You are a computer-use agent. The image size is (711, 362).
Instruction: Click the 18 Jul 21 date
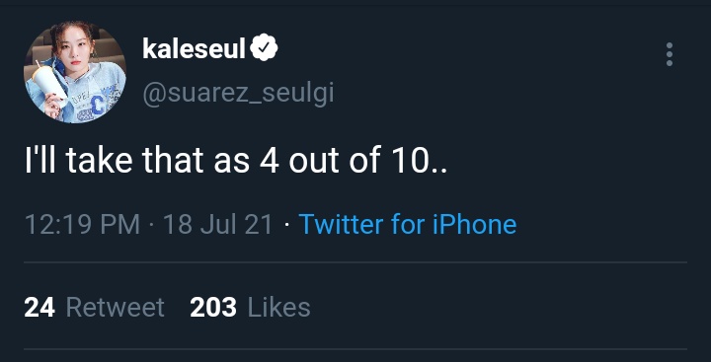[x=218, y=225]
